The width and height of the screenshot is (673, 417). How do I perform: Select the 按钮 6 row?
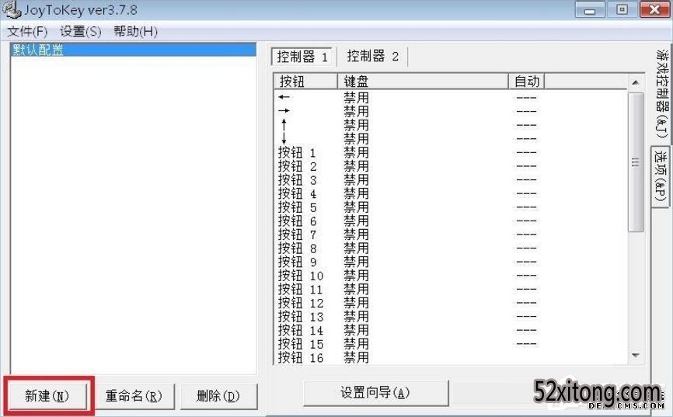click(x=450, y=221)
